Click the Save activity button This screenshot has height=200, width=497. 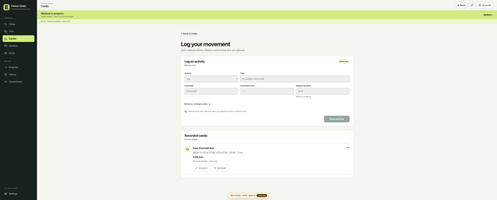coord(337,119)
